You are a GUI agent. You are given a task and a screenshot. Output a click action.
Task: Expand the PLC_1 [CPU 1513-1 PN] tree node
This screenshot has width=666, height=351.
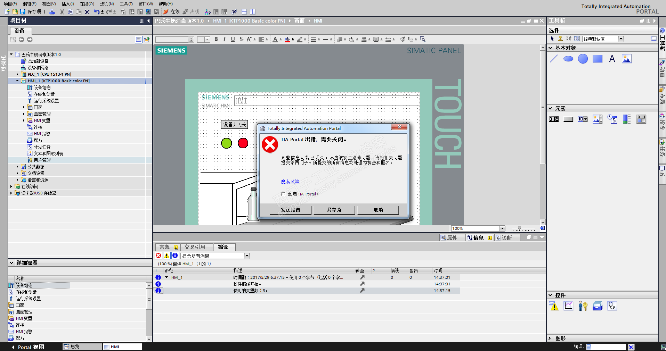click(x=17, y=74)
